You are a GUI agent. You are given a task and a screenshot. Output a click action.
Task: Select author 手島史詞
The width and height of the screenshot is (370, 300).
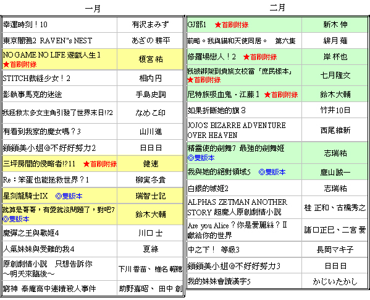point(151,95)
